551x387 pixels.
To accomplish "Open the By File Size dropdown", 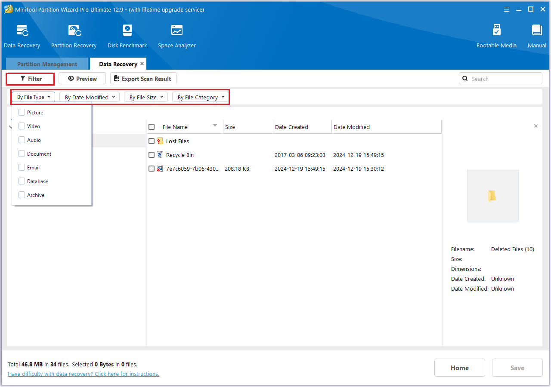I will point(146,97).
